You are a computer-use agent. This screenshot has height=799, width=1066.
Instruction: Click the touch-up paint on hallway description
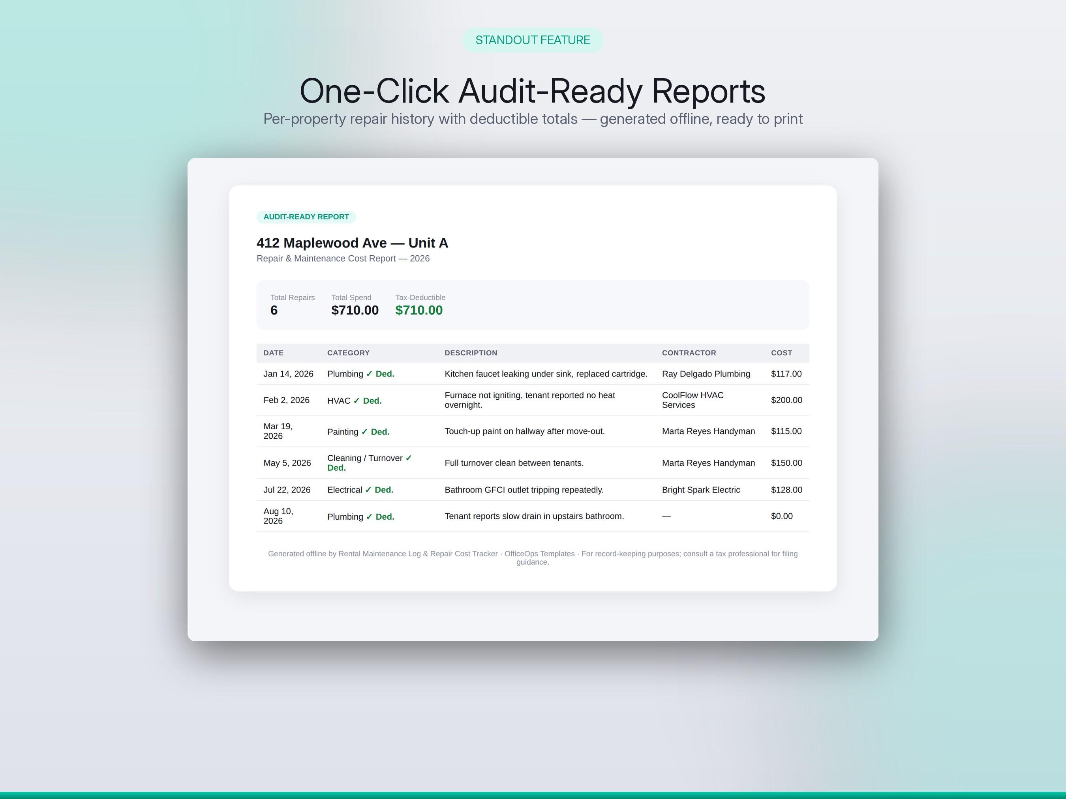(x=524, y=431)
